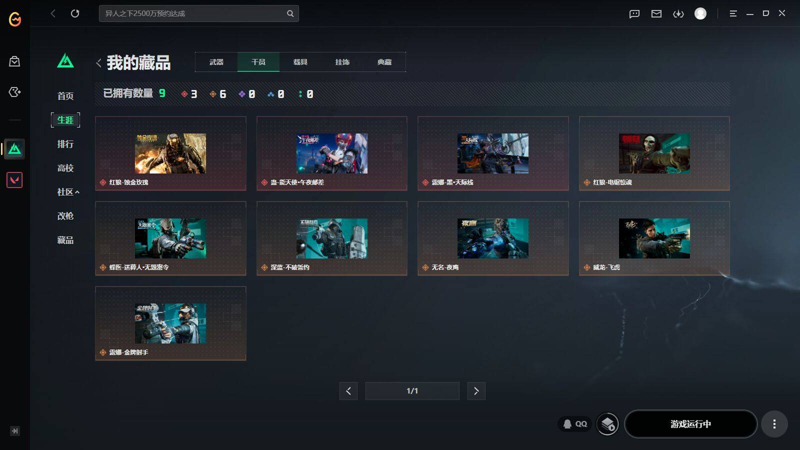The width and height of the screenshot is (800, 450).
Task: Go to 首页 in game navigation
Action: click(65, 96)
